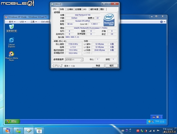Click battery status tray icon with checkmark

142,131
